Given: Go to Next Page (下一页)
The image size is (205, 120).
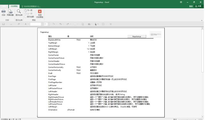Looking at the screenshot, I should click(x=29, y=10).
